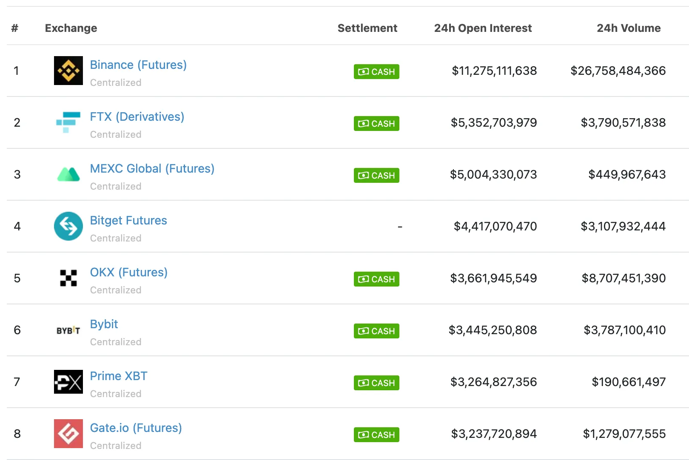Click rank number 5 in OKX row
The image size is (689, 460).
[x=17, y=278]
